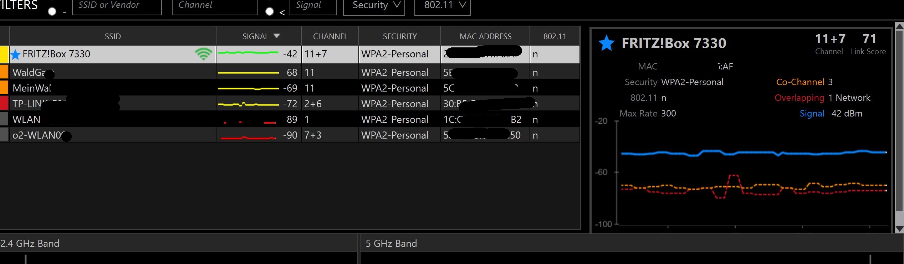Focus the SSID or Vendor filter field
This screenshot has width=904, height=264.
coord(117,6)
